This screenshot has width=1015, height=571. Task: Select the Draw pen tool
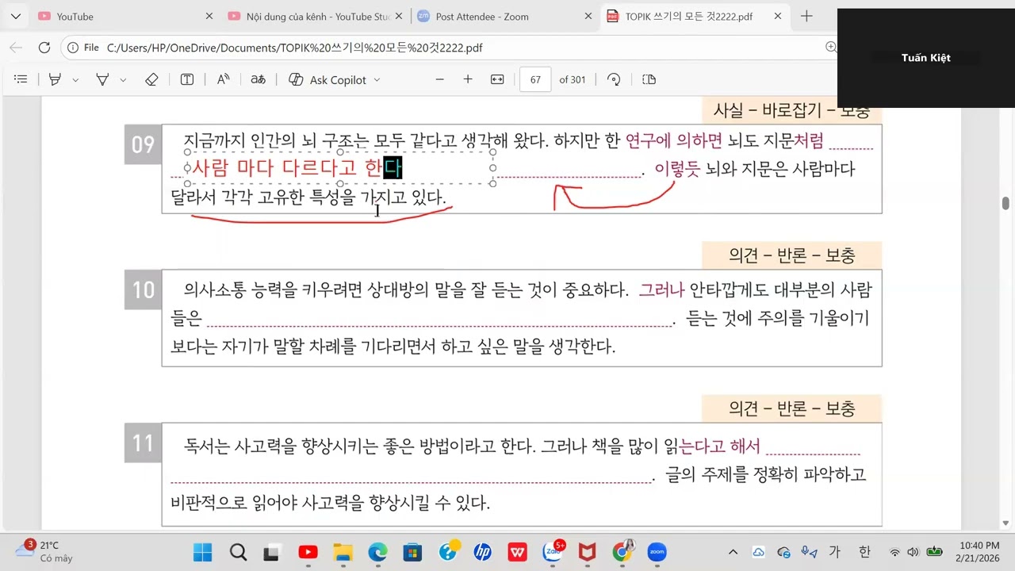[x=102, y=79]
